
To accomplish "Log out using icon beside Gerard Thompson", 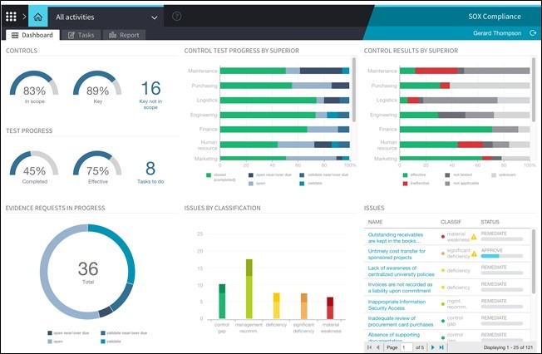I will 532,33.
